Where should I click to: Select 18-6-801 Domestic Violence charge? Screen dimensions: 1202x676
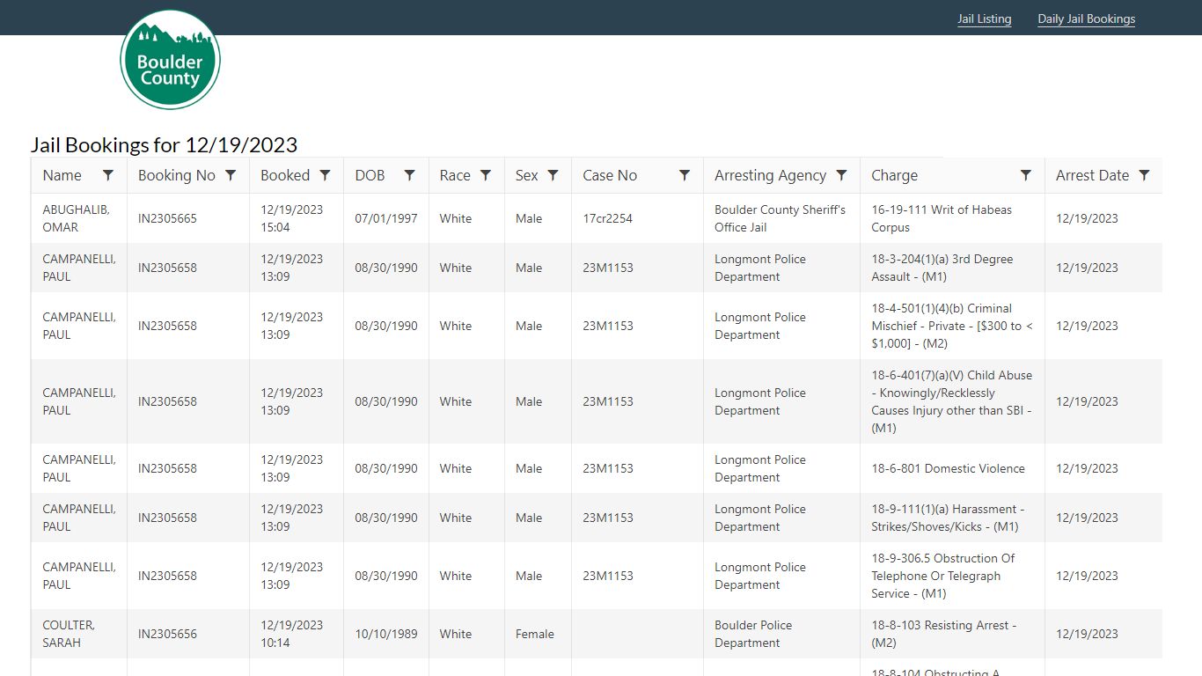[x=948, y=468]
